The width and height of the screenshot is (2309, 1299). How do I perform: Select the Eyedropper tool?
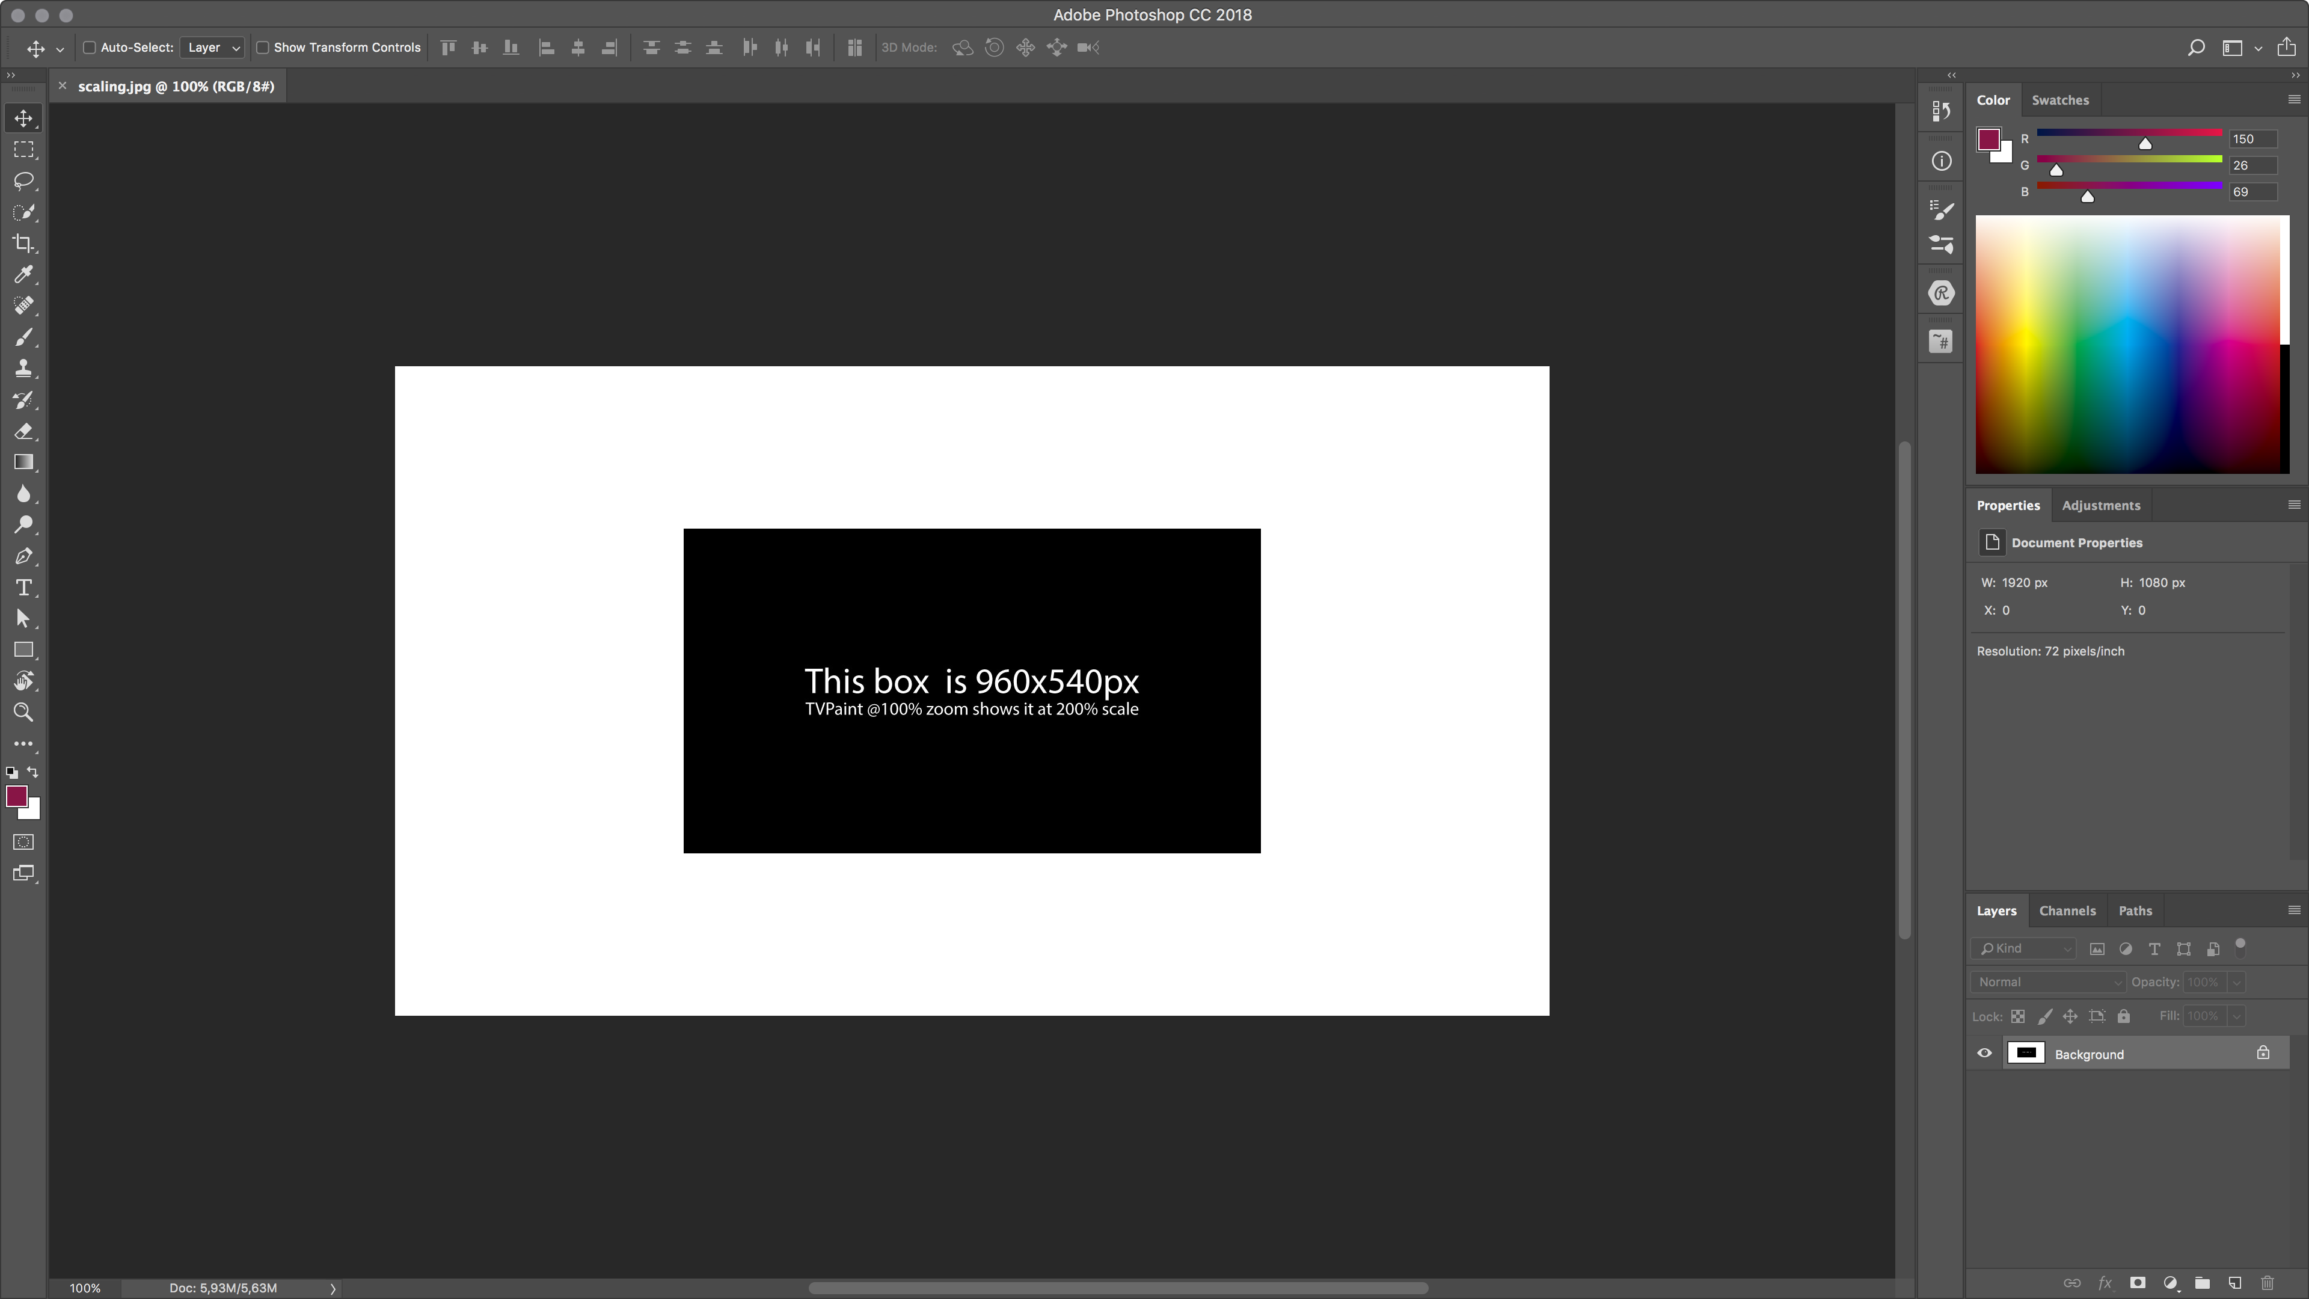tap(23, 274)
